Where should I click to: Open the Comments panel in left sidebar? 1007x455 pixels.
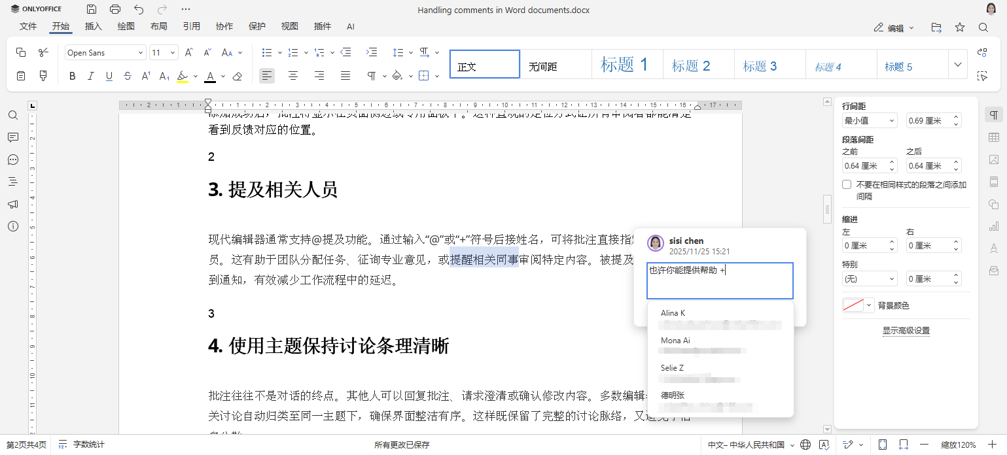tap(13, 137)
